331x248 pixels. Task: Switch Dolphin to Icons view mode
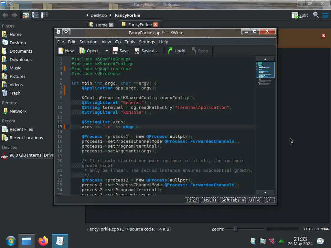(26, 15)
